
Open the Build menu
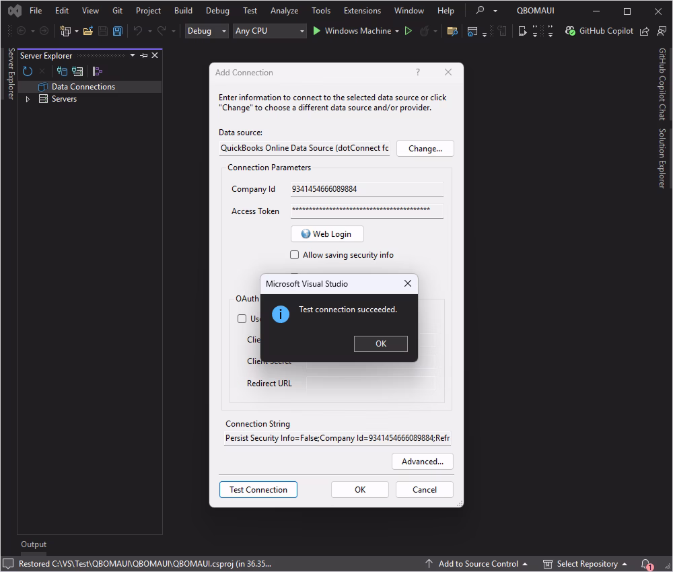click(x=183, y=10)
